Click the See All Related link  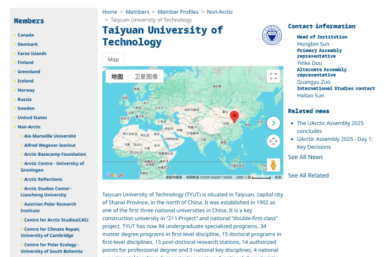308,176
